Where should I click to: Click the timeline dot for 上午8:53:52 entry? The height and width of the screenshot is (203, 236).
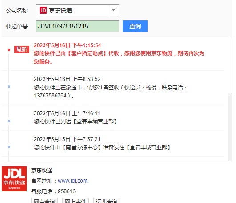9,87
